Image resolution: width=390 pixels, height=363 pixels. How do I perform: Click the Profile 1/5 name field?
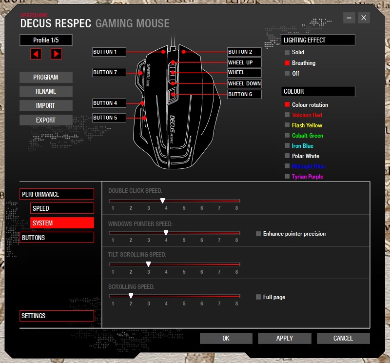tap(46, 40)
